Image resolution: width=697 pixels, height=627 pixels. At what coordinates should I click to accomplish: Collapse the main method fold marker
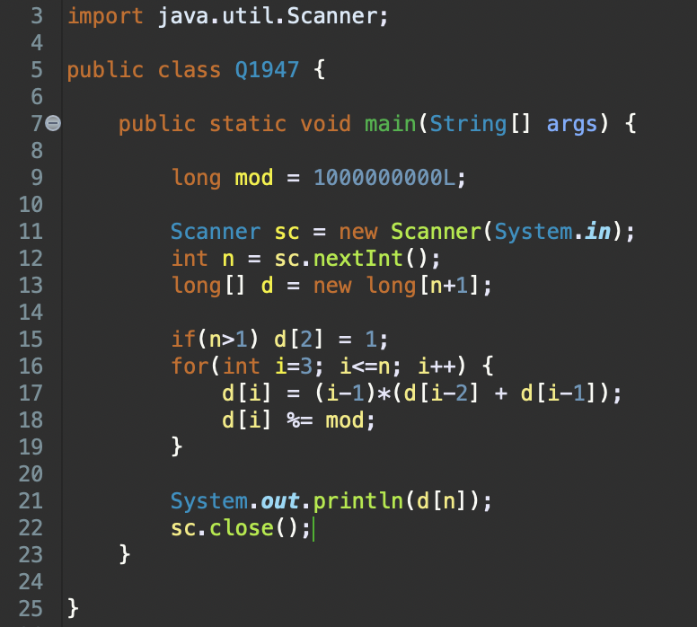click(53, 123)
